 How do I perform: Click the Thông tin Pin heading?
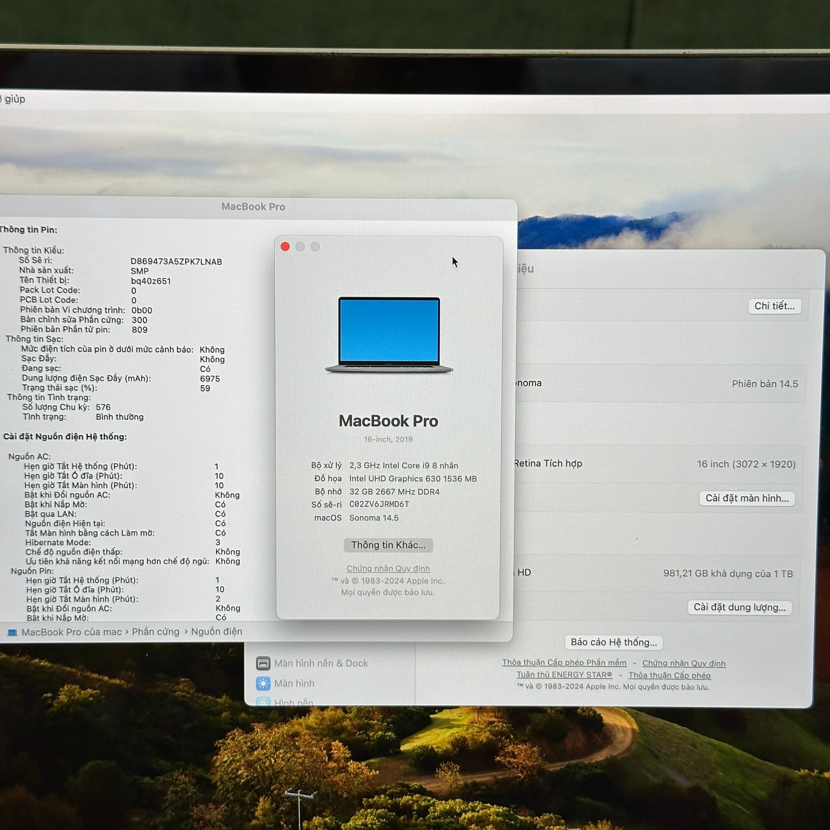[28, 230]
